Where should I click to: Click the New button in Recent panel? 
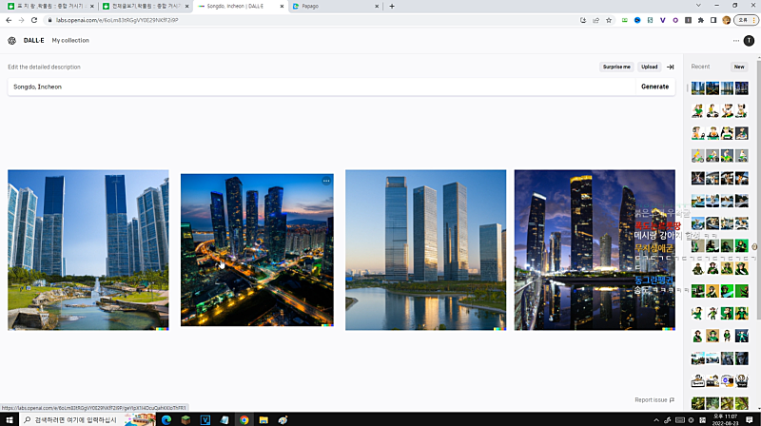(x=739, y=67)
